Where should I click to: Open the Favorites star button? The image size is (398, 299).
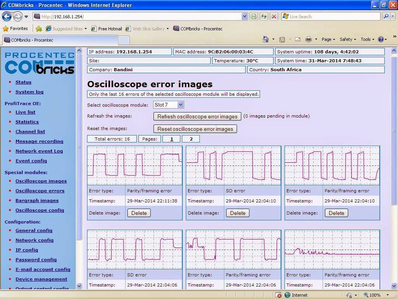(15, 29)
